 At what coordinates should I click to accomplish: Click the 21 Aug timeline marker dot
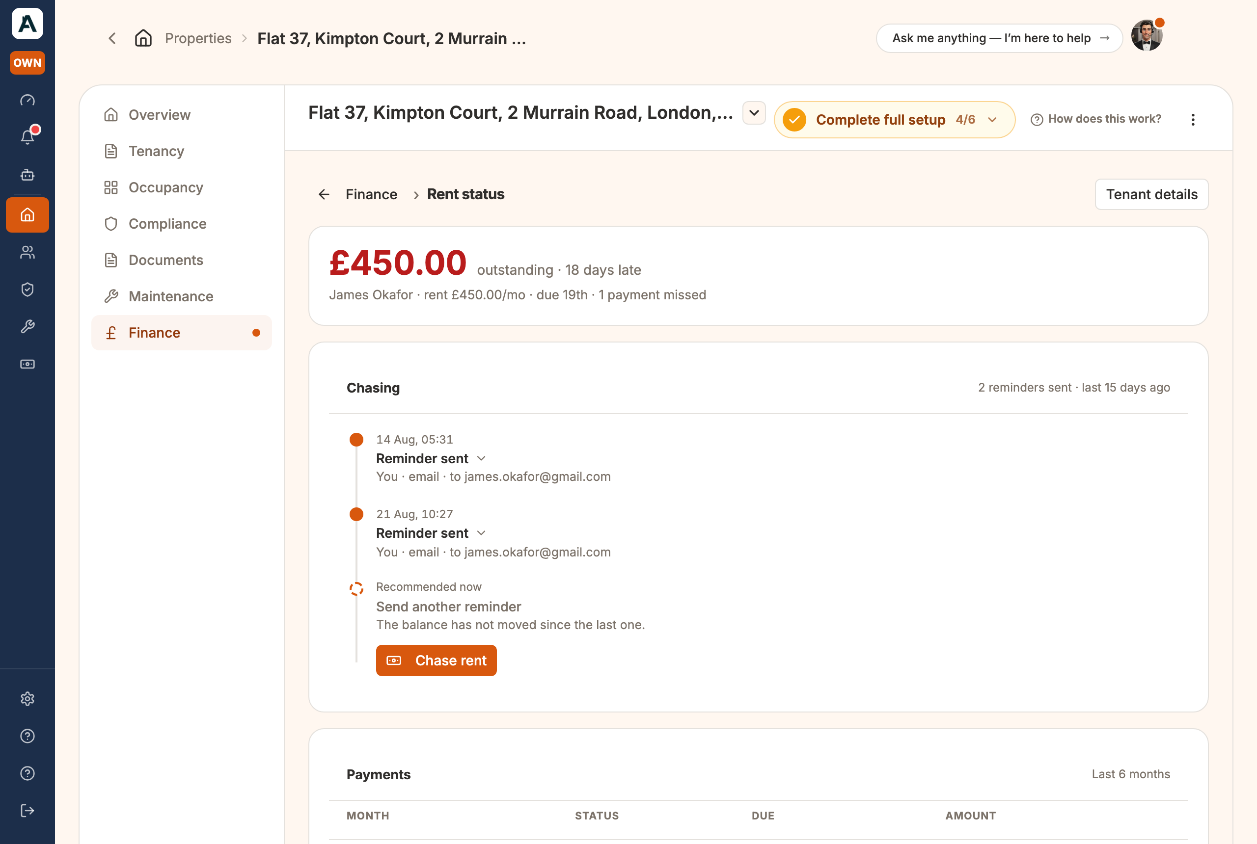click(356, 515)
